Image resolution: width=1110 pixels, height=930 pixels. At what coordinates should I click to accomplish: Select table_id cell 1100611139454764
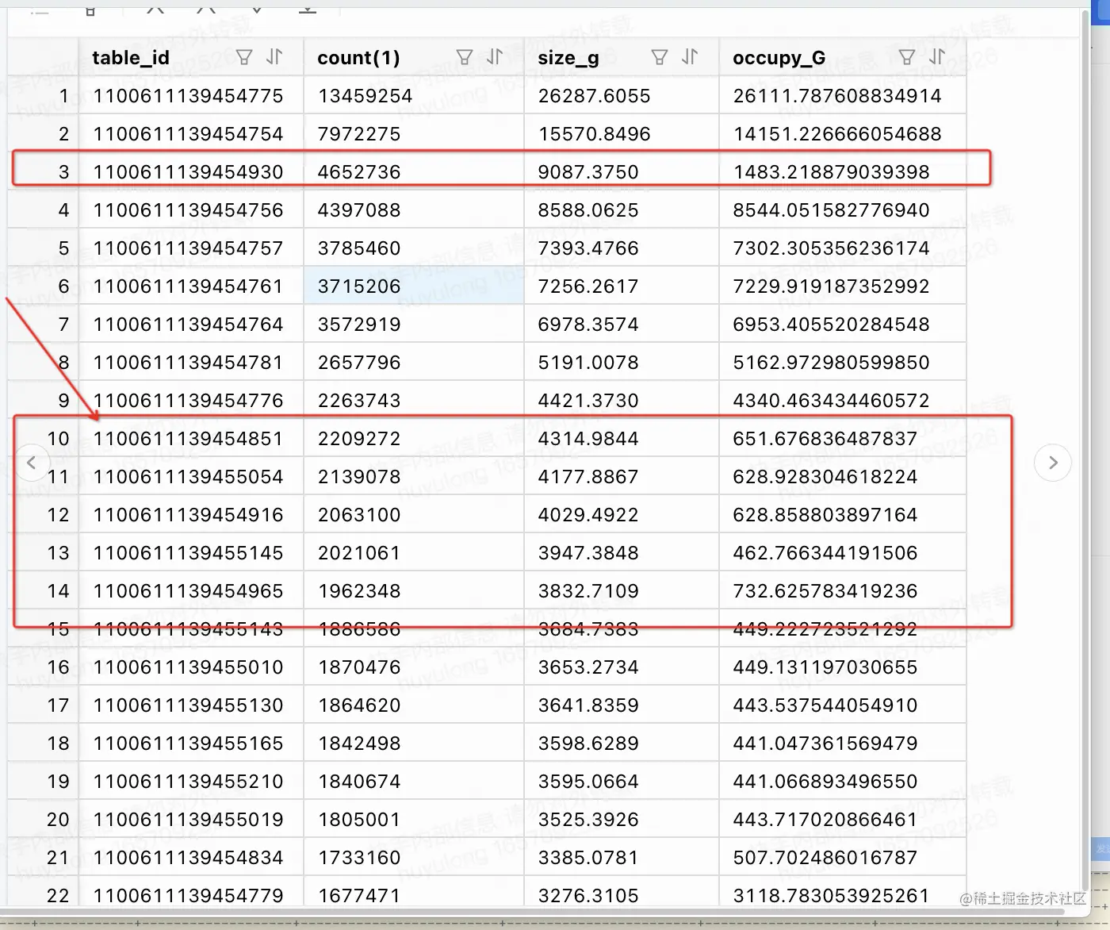[191, 325]
